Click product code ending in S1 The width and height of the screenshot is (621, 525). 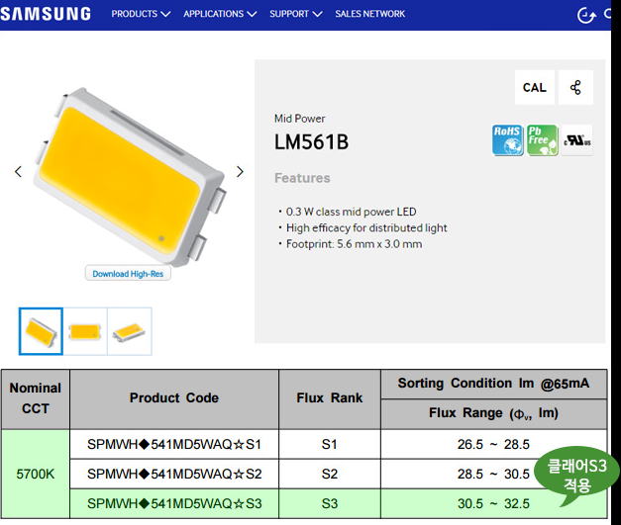pyautogui.click(x=174, y=444)
